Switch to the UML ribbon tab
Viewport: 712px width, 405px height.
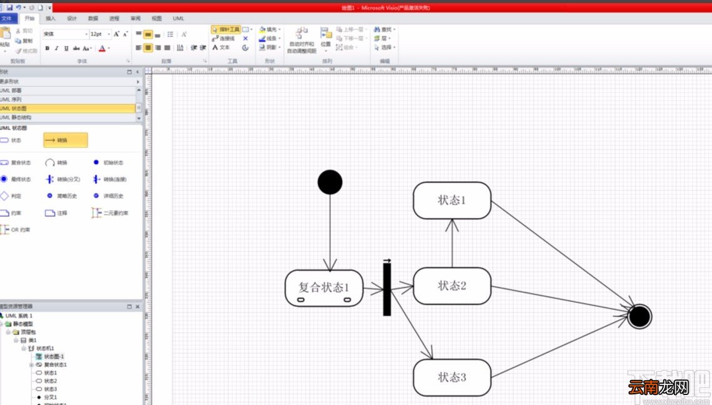click(x=178, y=19)
